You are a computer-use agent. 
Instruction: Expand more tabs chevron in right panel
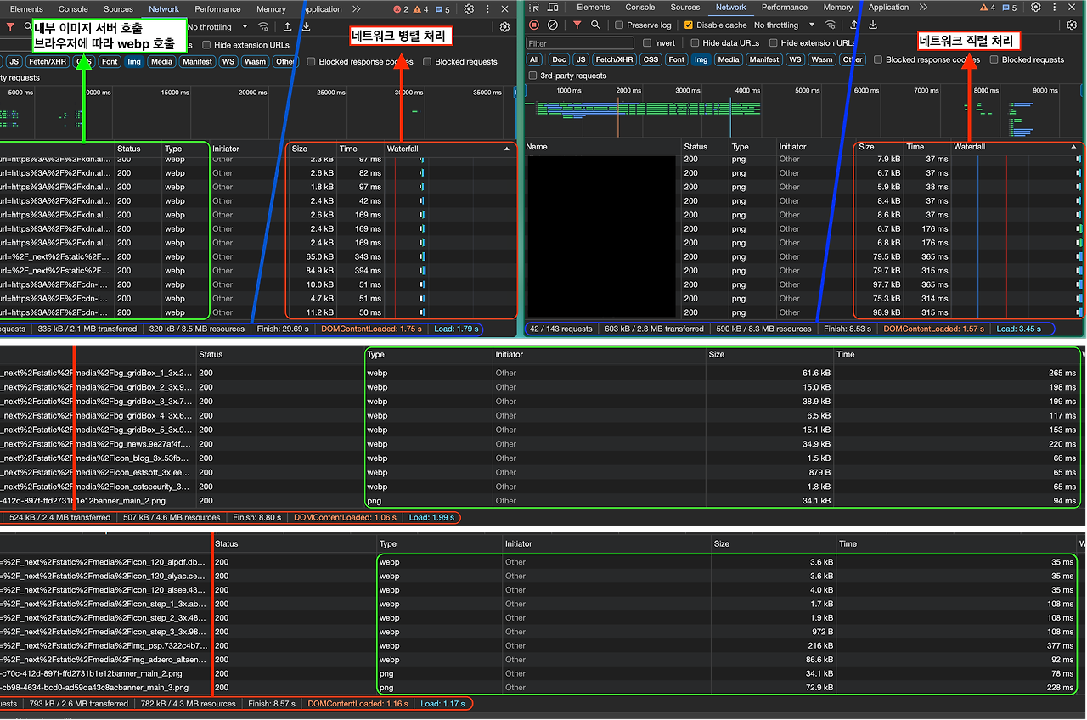click(923, 8)
